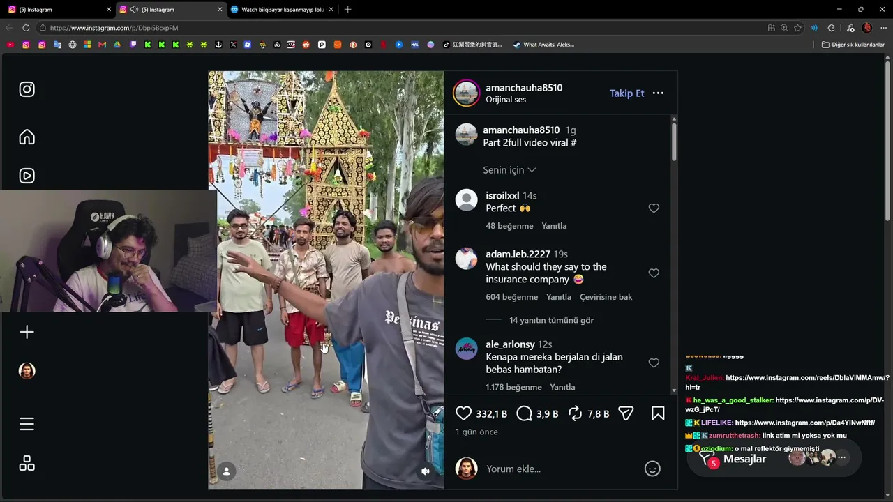Open the browser profile avatar
Viewport: 893px width, 502px height.
(866, 28)
